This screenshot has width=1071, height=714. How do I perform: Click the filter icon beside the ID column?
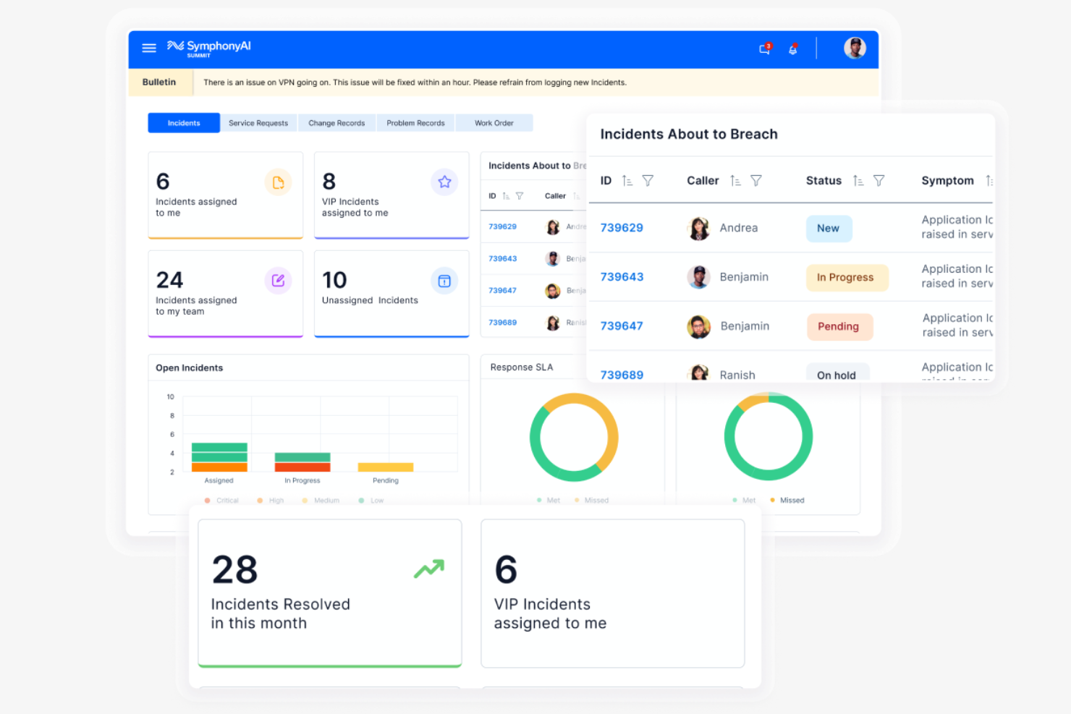click(648, 180)
